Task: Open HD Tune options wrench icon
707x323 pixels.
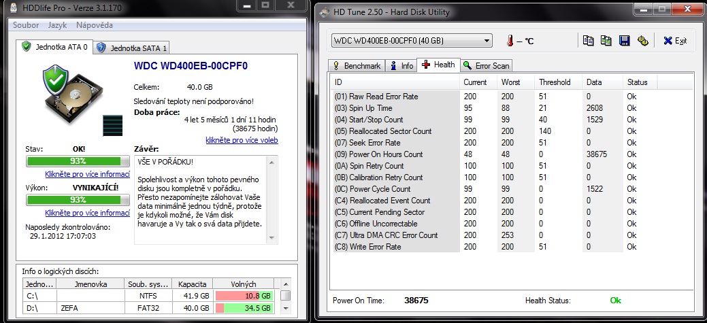Action: click(x=642, y=41)
